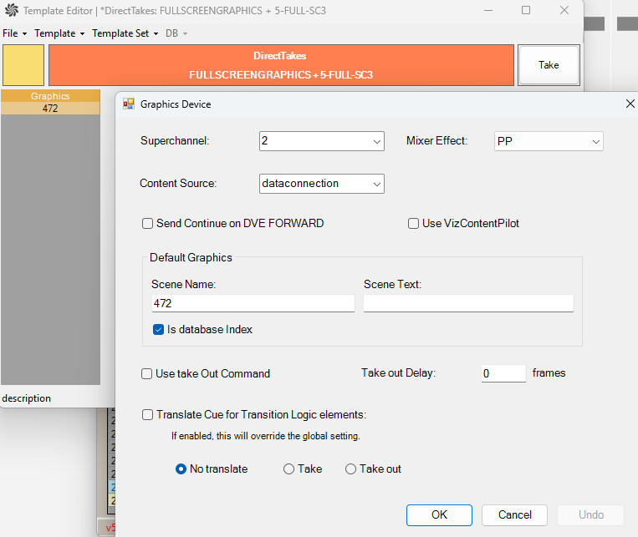Click the Scene Text input field
The width and height of the screenshot is (638, 537).
pos(468,303)
